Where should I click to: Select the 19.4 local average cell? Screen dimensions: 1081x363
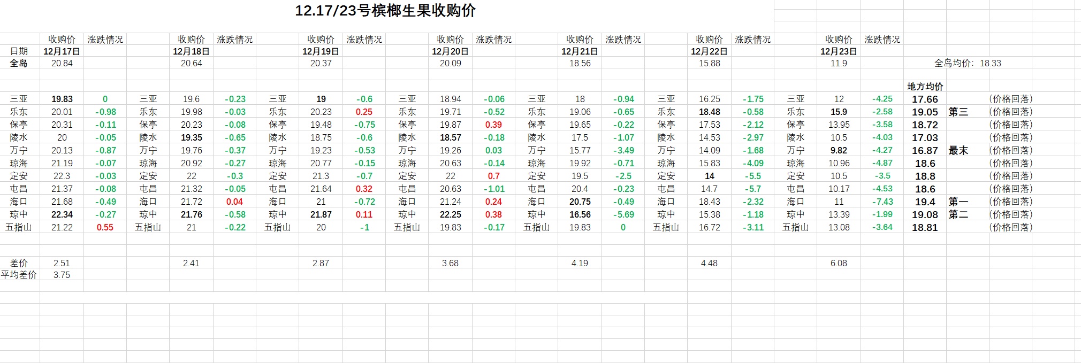point(925,202)
